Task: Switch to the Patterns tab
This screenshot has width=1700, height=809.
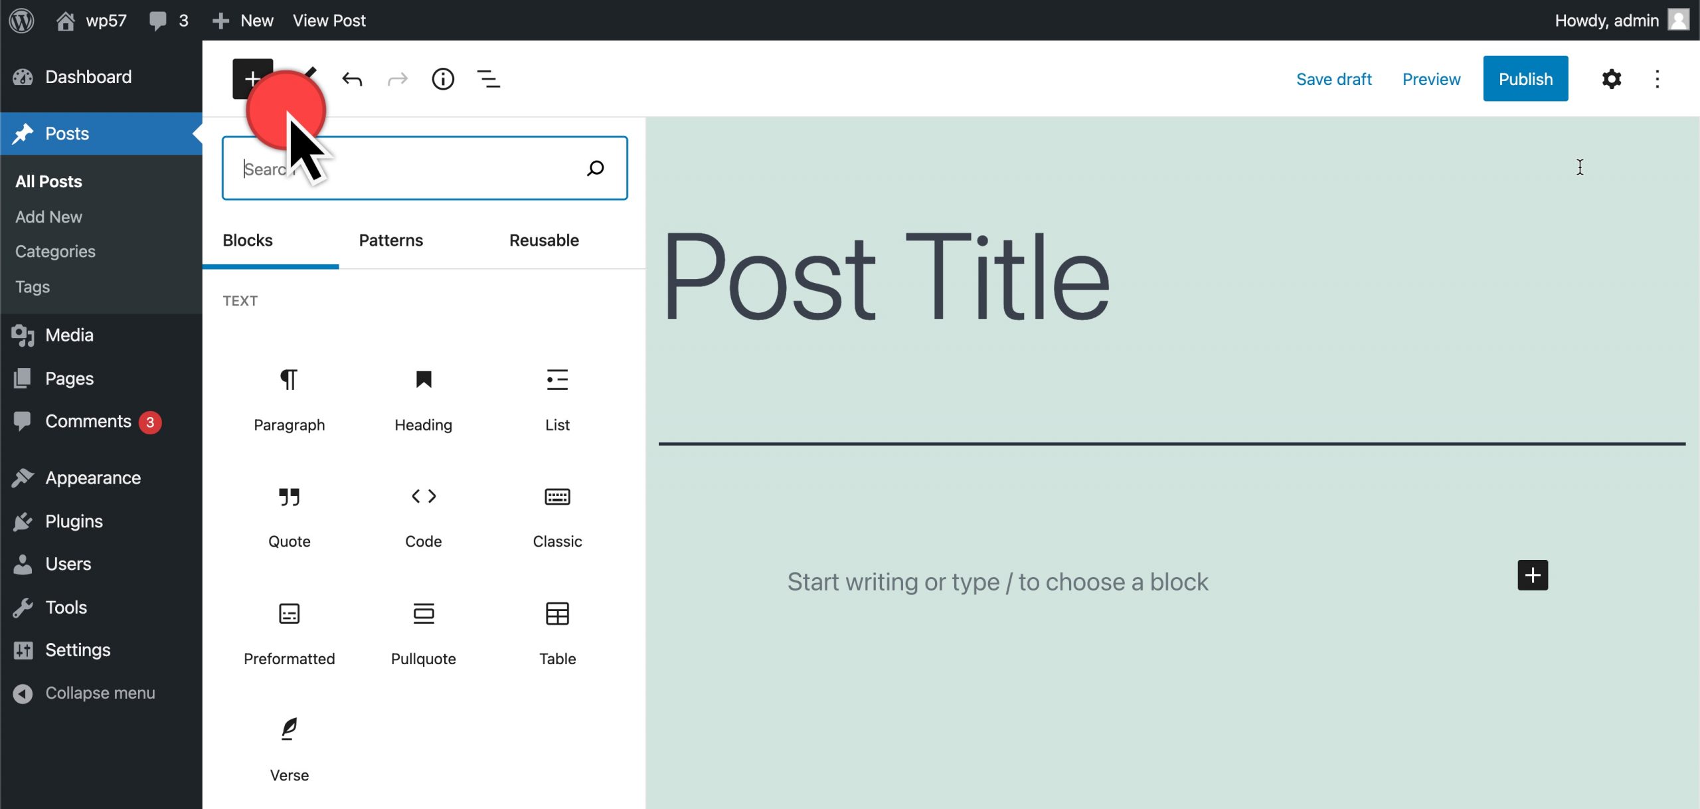Action: click(390, 240)
